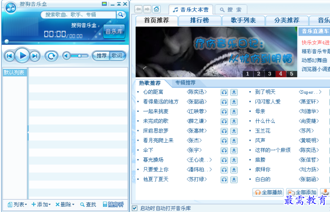Listen to 一起来挑麦 via headphone icon

point(224,112)
